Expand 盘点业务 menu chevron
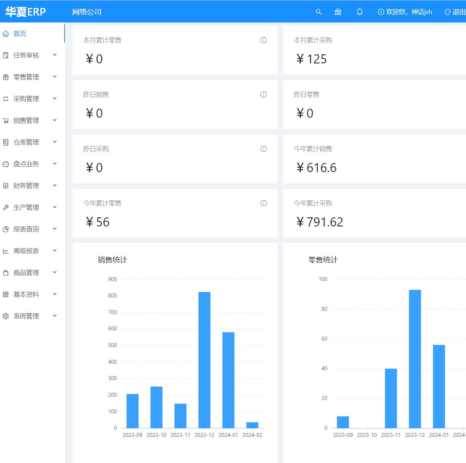466x463 pixels. 55,164
